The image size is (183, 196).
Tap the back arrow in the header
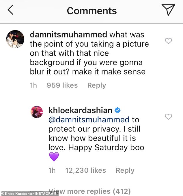pyautogui.click(x=11, y=10)
